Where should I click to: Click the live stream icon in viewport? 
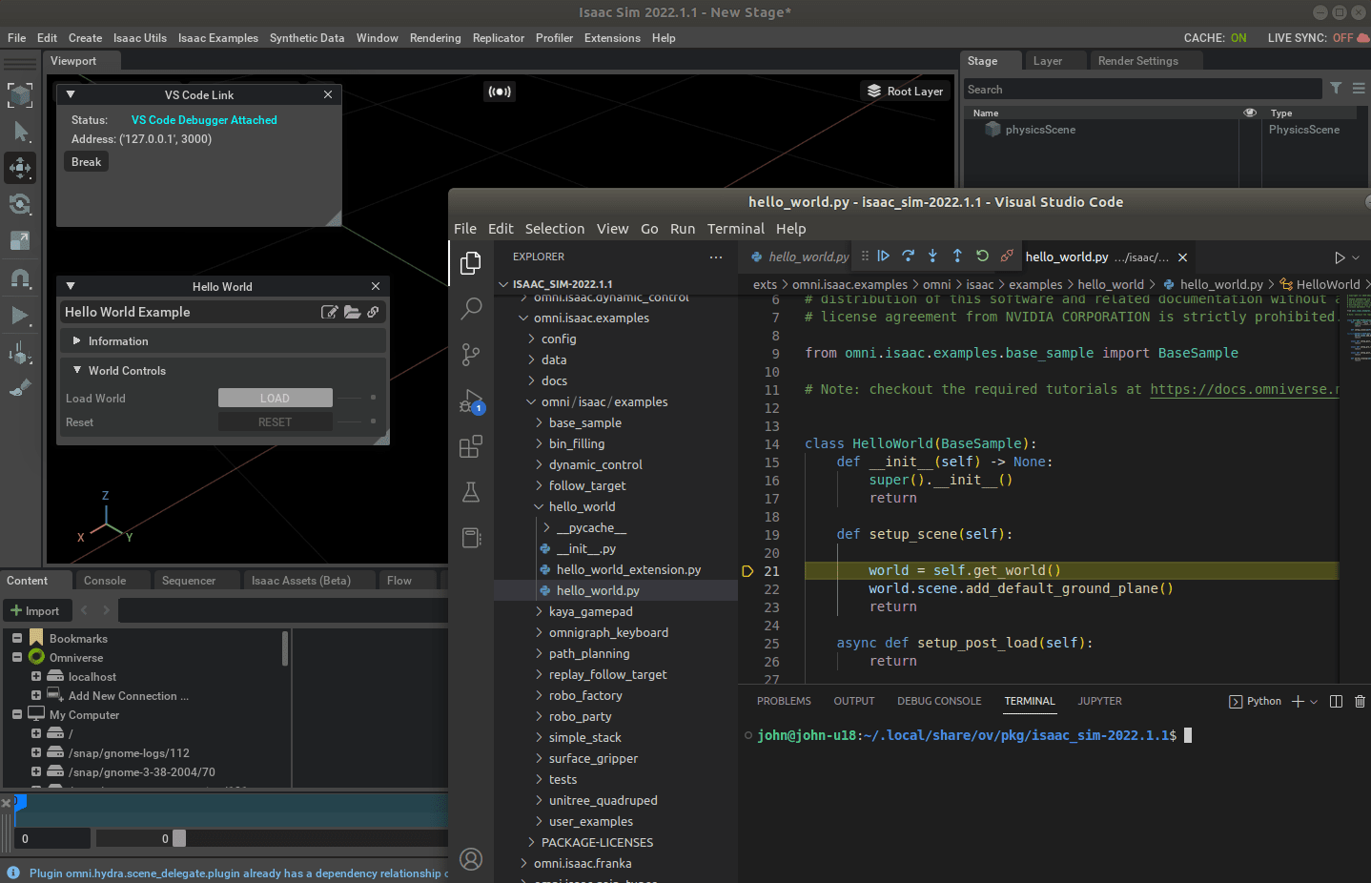[x=500, y=92]
